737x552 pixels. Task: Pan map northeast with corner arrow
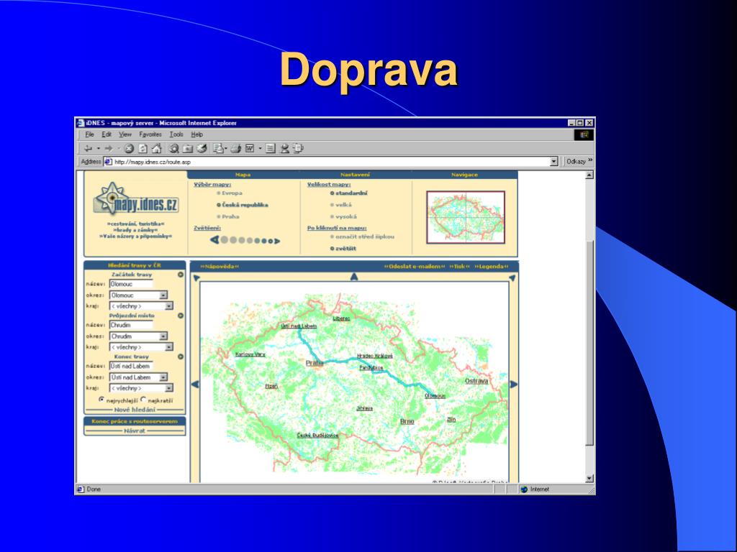pyautogui.click(x=512, y=278)
